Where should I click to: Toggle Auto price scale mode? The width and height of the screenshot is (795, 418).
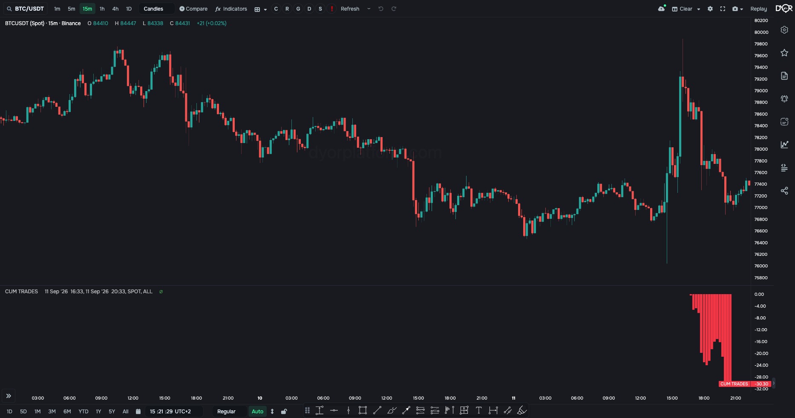coord(257,411)
